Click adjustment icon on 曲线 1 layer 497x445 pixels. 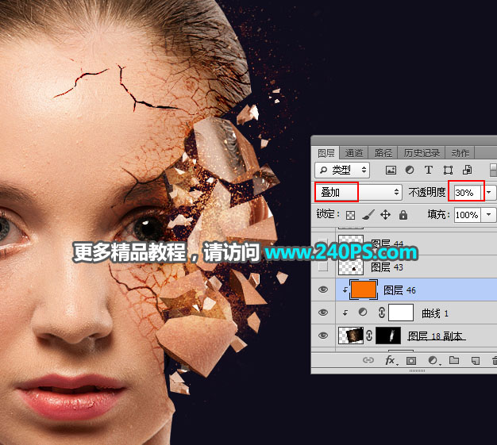click(x=363, y=313)
